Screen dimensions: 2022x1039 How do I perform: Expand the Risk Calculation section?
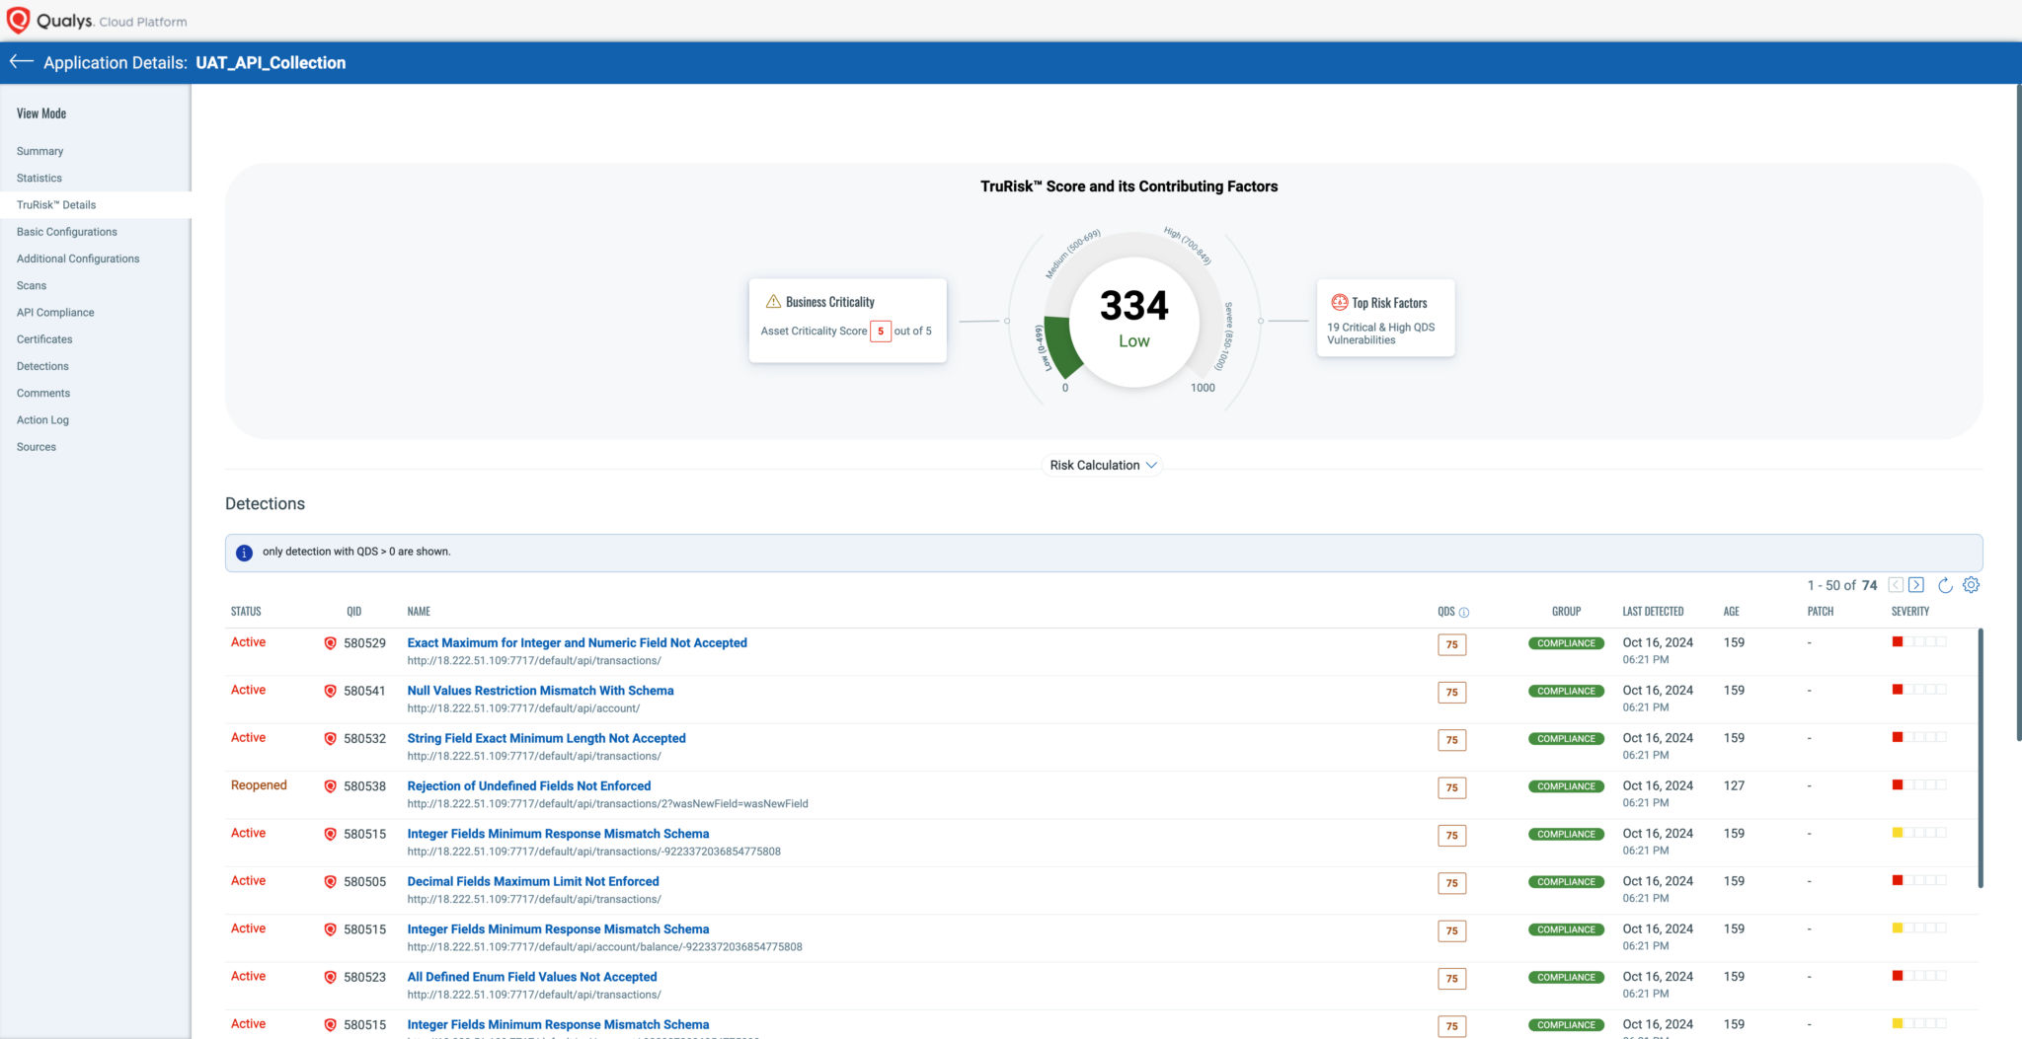1101,465
